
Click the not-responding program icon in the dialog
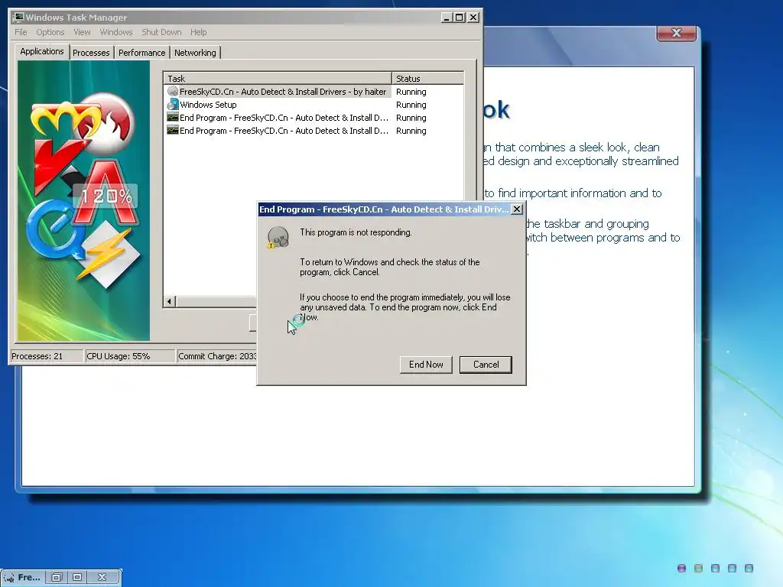click(x=278, y=237)
